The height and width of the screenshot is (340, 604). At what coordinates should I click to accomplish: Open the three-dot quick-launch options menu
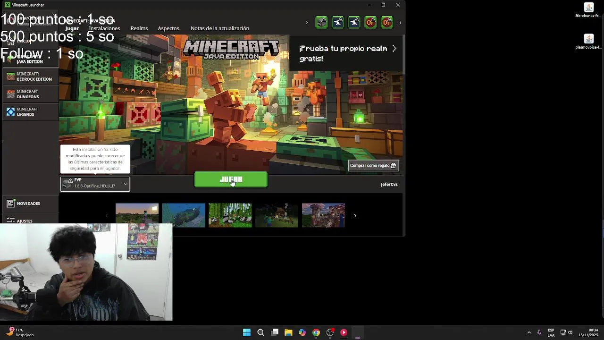click(x=400, y=22)
